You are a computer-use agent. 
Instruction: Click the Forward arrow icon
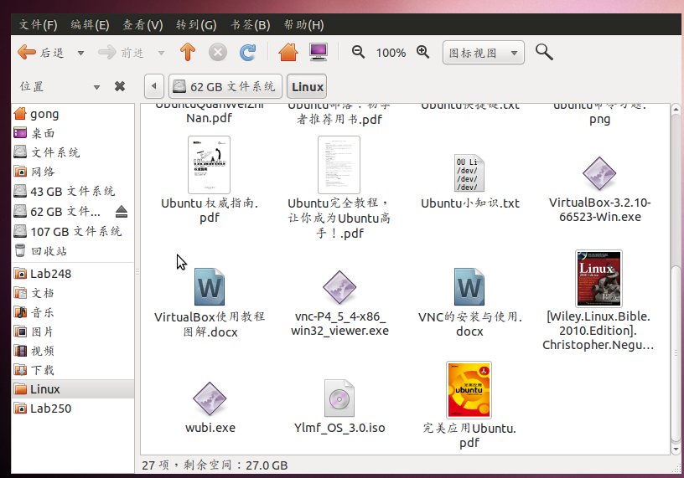pyautogui.click(x=107, y=52)
